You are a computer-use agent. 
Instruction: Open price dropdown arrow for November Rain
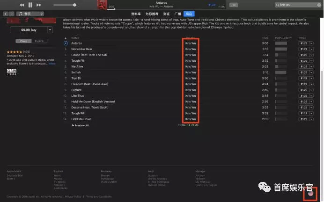[x=311, y=49]
